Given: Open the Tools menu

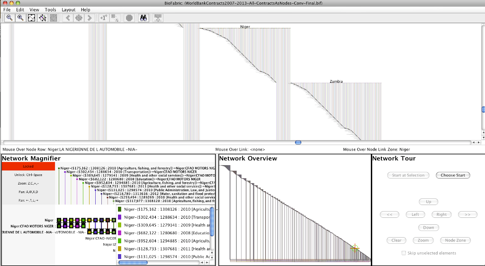Looking at the screenshot, I should [x=50, y=9].
